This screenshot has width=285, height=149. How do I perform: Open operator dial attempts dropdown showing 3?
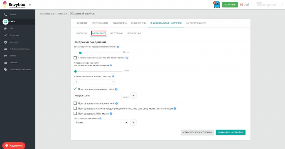(x=94, y=82)
